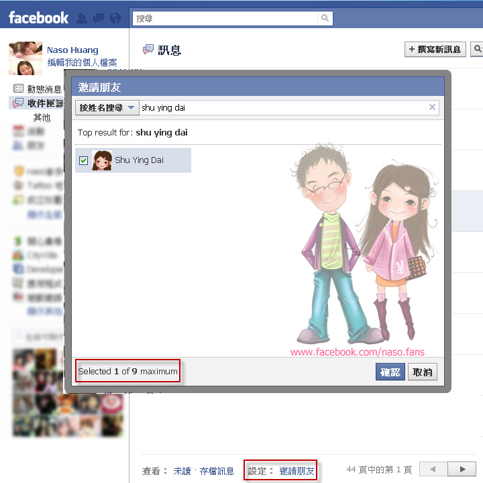Go to previous messages page arrow
This screenshot has width=483, height=483.
[x=433, y=469]
